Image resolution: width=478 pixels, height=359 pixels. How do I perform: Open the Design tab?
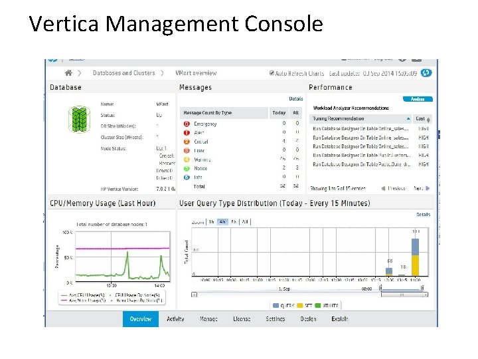308,318
